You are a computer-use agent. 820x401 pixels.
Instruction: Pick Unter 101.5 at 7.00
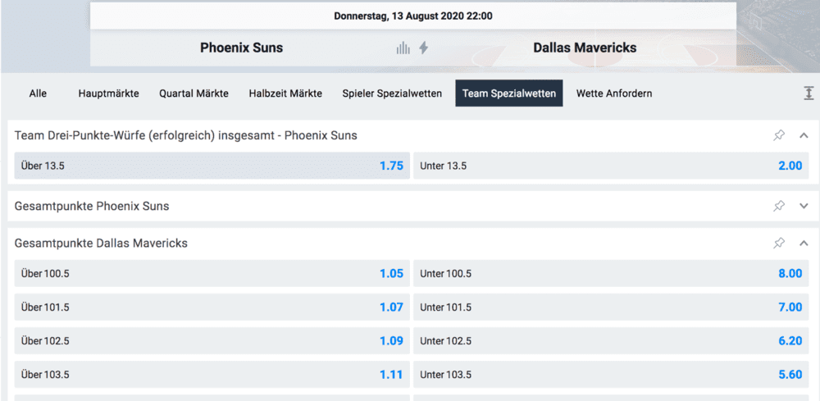[x=611, y=307]
